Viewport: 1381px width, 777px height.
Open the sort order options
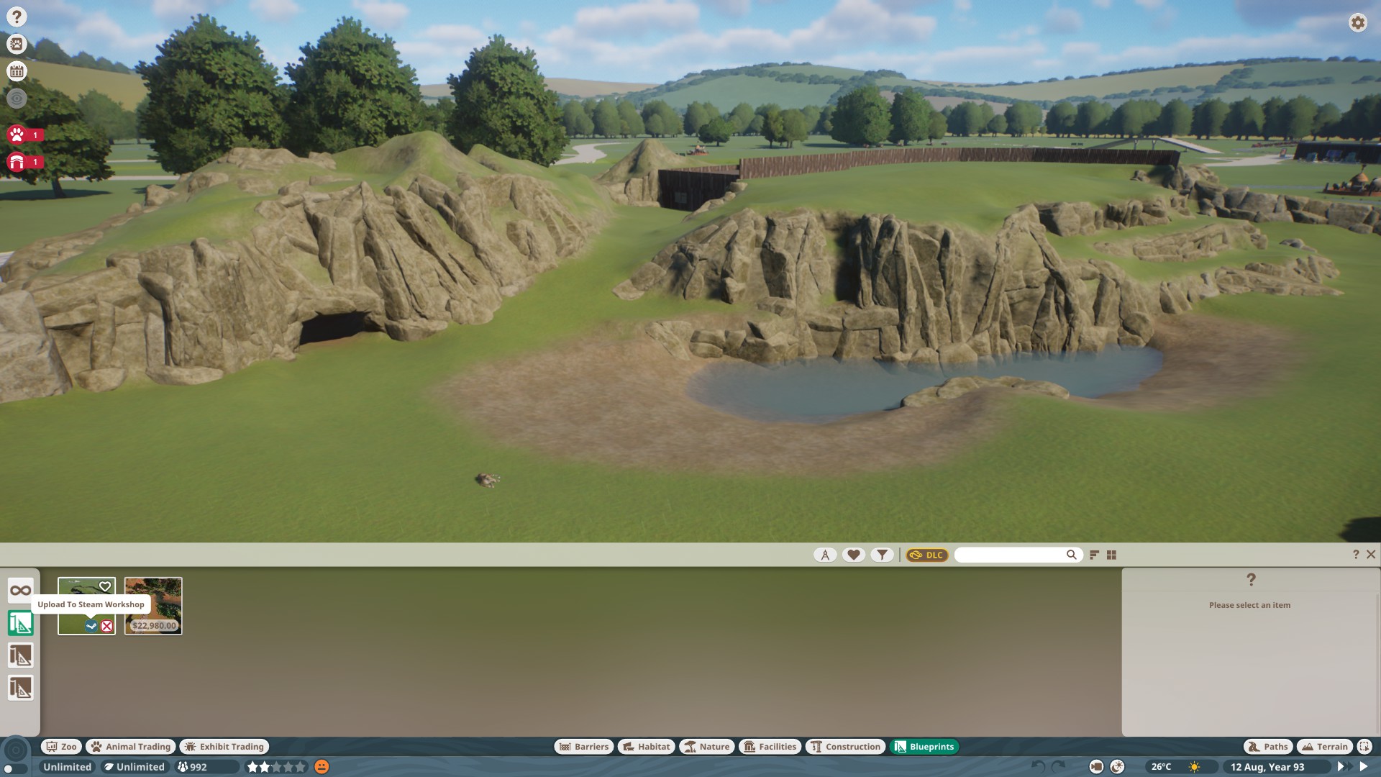1094,555
